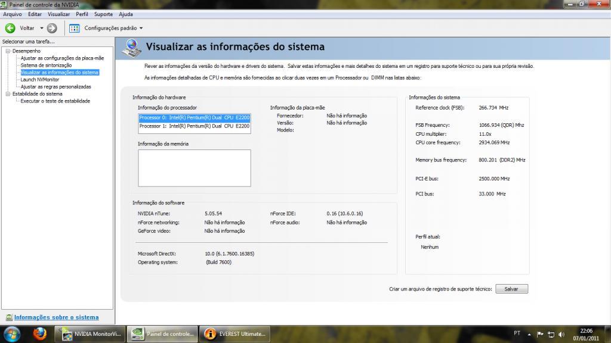Switch to EVEREST Ultimate taskbar button
The height and width of the screenshot is (343, 611).
tap(235, 334)
